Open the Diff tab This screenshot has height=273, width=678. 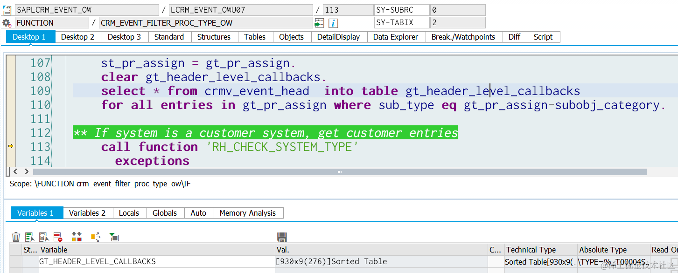515,37
